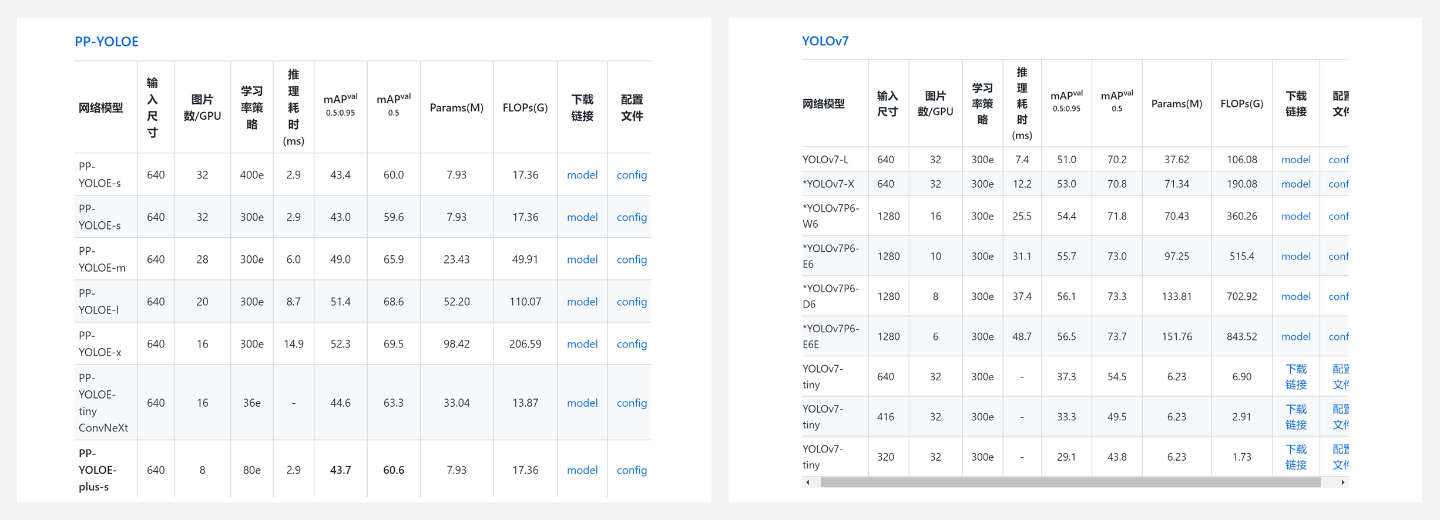1440x520 pixels.
Task: Click config link for PP-YOLOE-s 300e row
Action: [632, 217]
